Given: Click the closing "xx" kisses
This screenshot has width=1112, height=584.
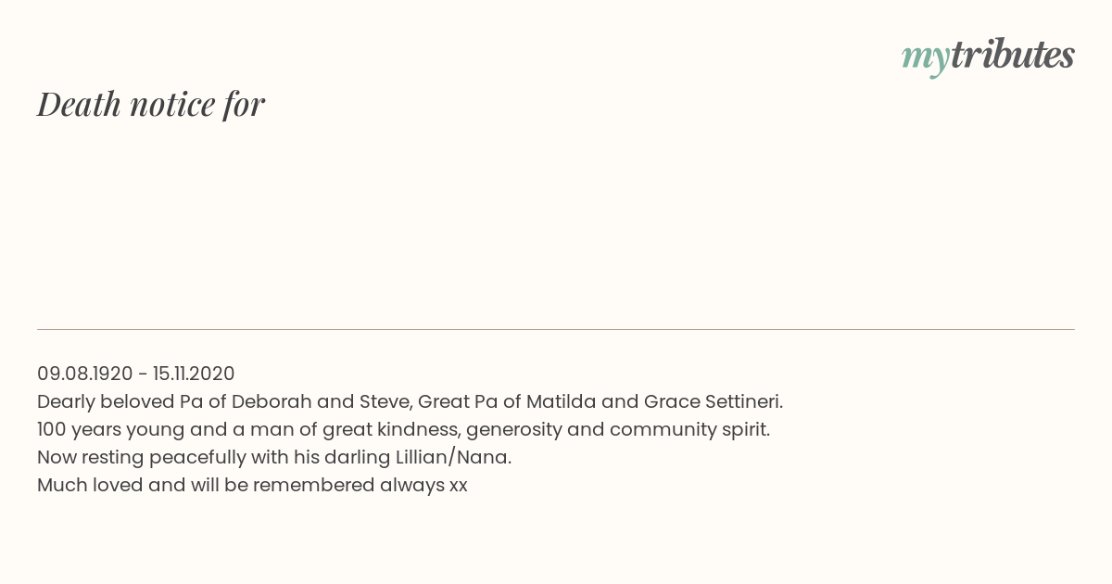Looking at the screenshot, I should click(x=459, y=486).
